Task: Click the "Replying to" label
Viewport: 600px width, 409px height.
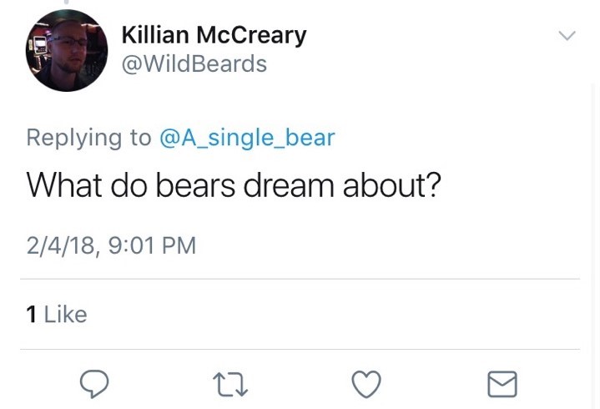Action: [88, 137]
